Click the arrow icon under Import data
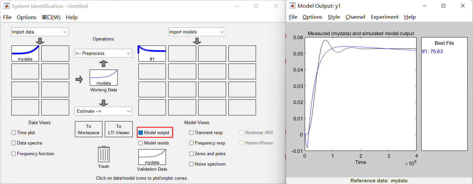This screenshot has width=473, height=184. coord(40,41)
